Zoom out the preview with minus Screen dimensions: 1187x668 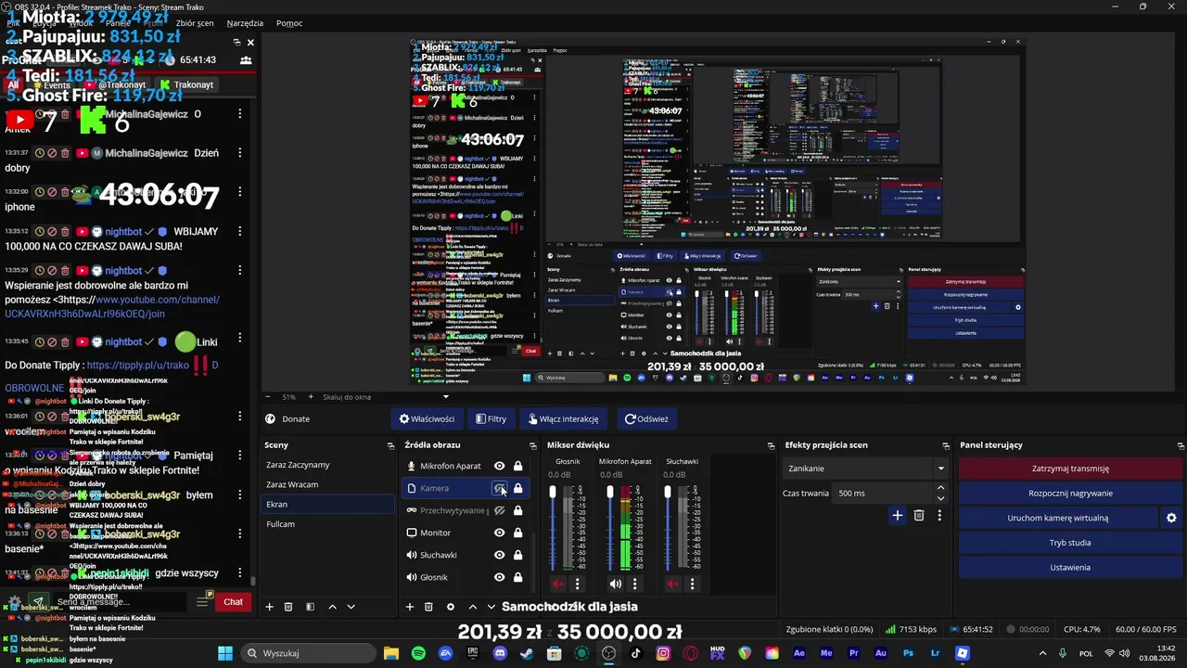[x=268, y=397]
